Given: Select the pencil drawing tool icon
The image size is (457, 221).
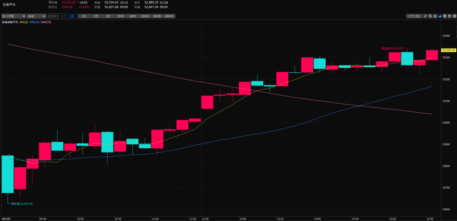Looking at the screenshot, I should click(x=425, y=16).
